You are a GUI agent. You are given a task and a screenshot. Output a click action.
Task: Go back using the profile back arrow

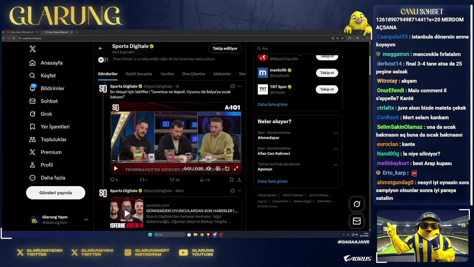[100, 48]
